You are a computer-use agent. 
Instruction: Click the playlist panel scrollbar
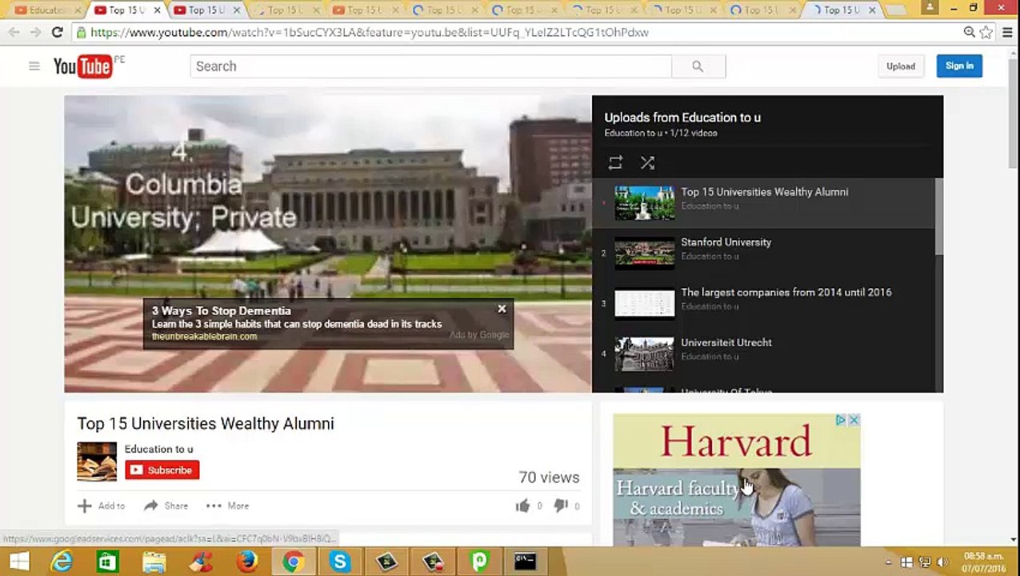coord(938,216)
